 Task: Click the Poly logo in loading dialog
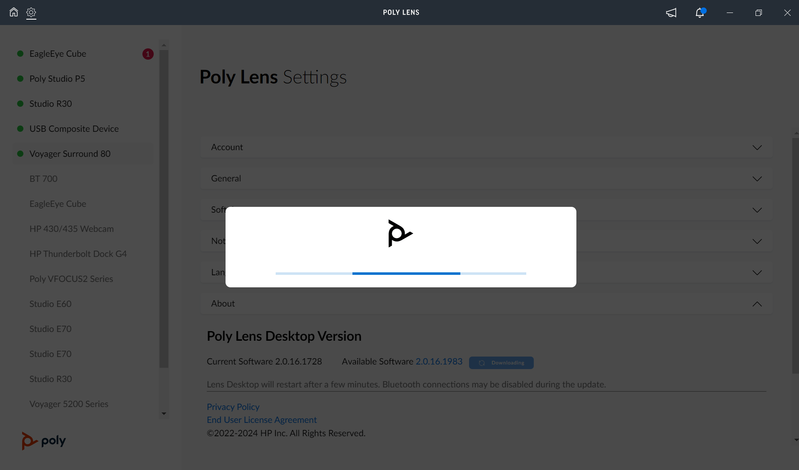pos(400,234)
